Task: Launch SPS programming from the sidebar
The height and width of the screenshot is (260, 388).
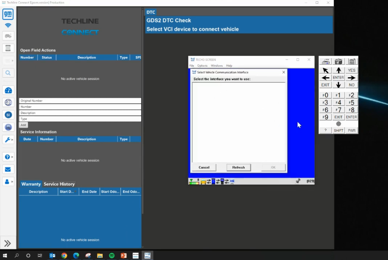Action: (x=8, y=127)
